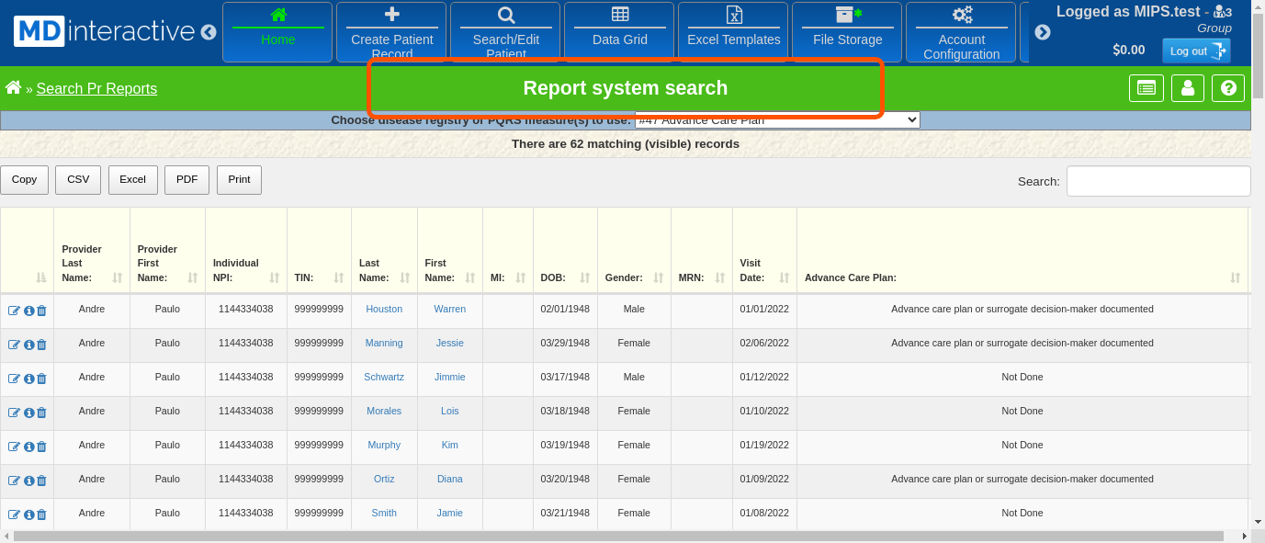Click the info icon for Manning Jessie row

[28, 345]
